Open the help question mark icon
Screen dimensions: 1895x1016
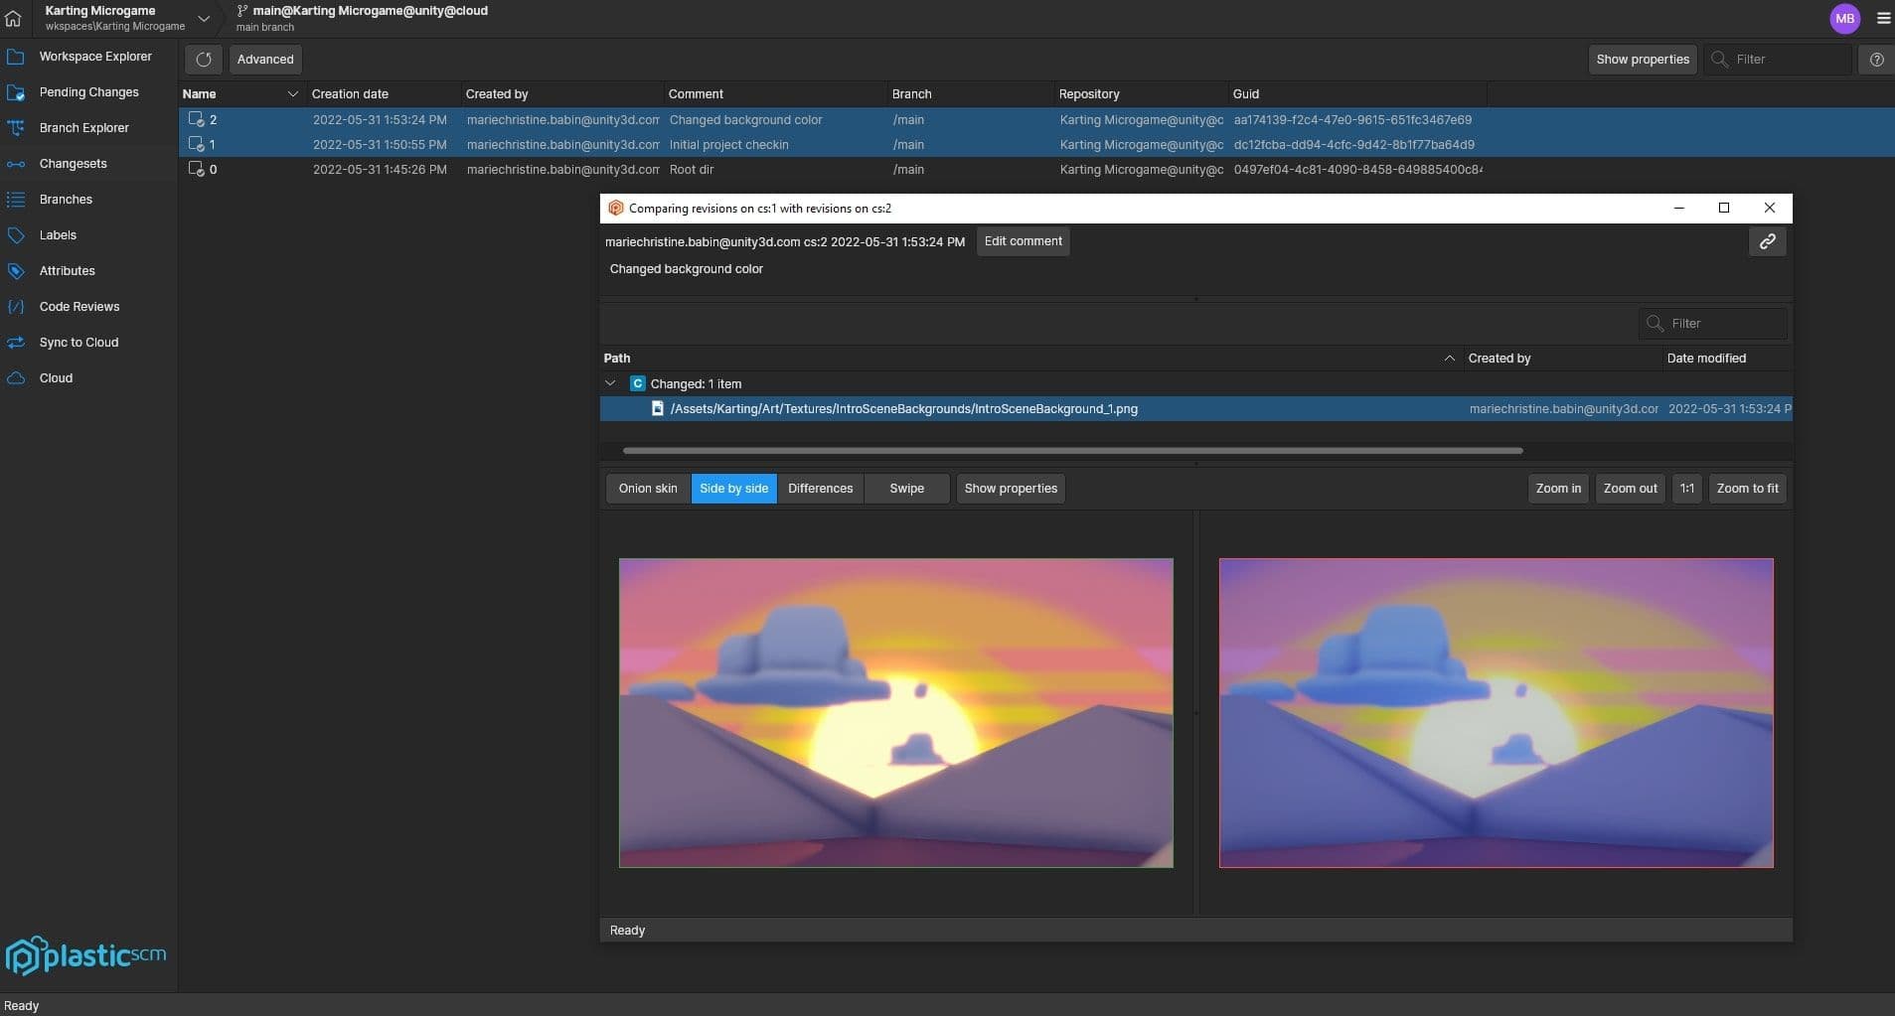tap(1876, 60)
